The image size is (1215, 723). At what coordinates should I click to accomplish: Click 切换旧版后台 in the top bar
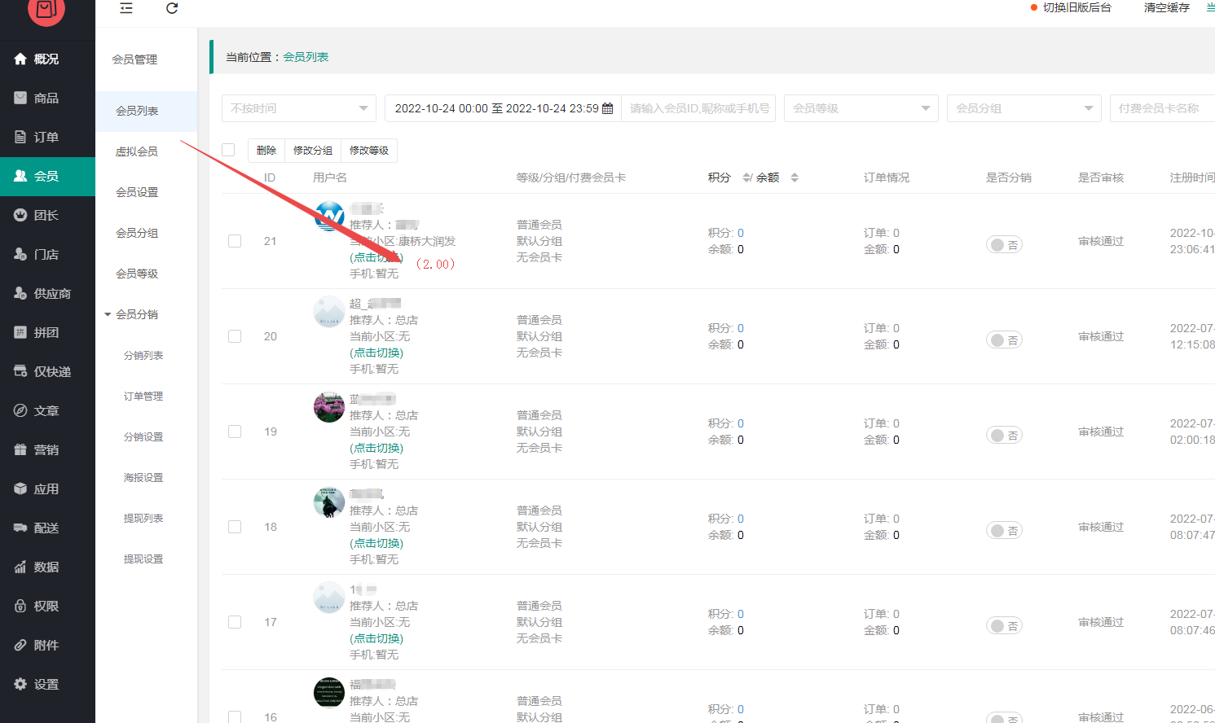point(1076,7)
